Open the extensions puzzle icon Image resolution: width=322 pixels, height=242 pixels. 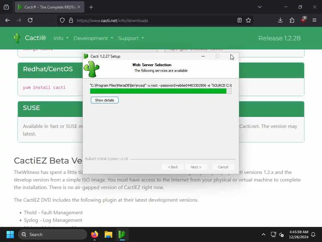292,20
